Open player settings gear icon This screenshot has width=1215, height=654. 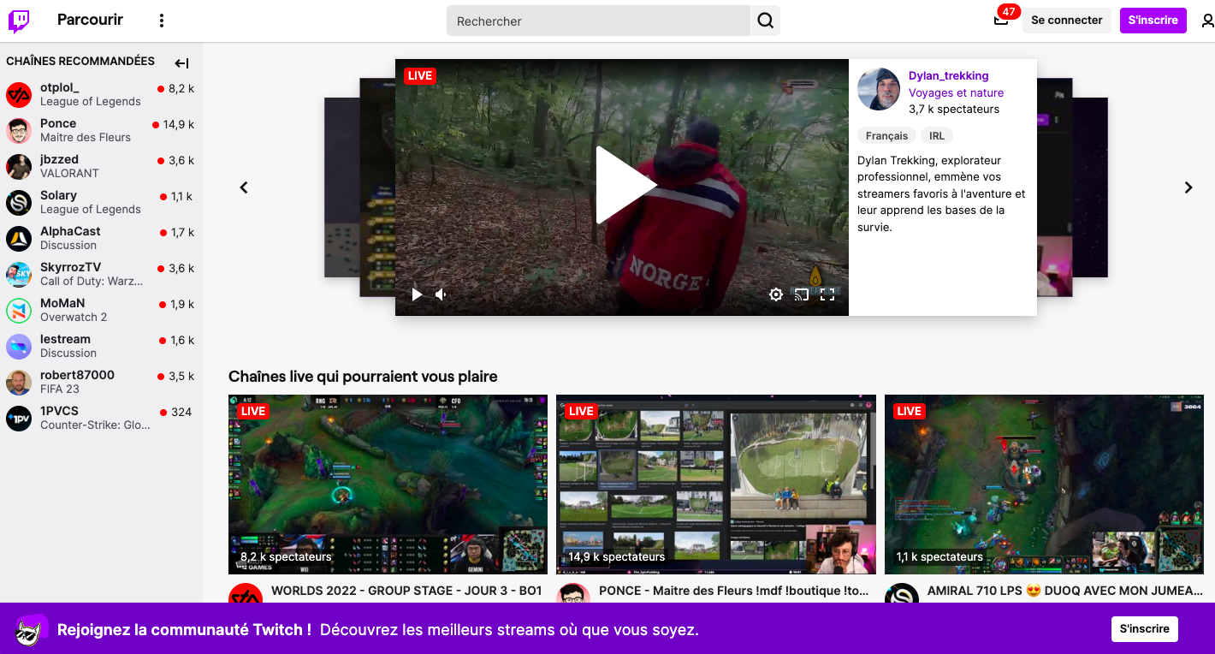pyautogui.click(x=776, y=294)
